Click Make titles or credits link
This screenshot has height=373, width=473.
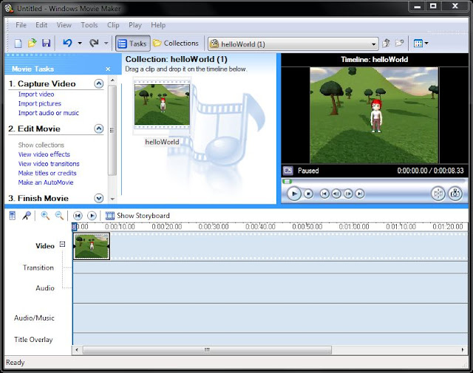(47, 173)
